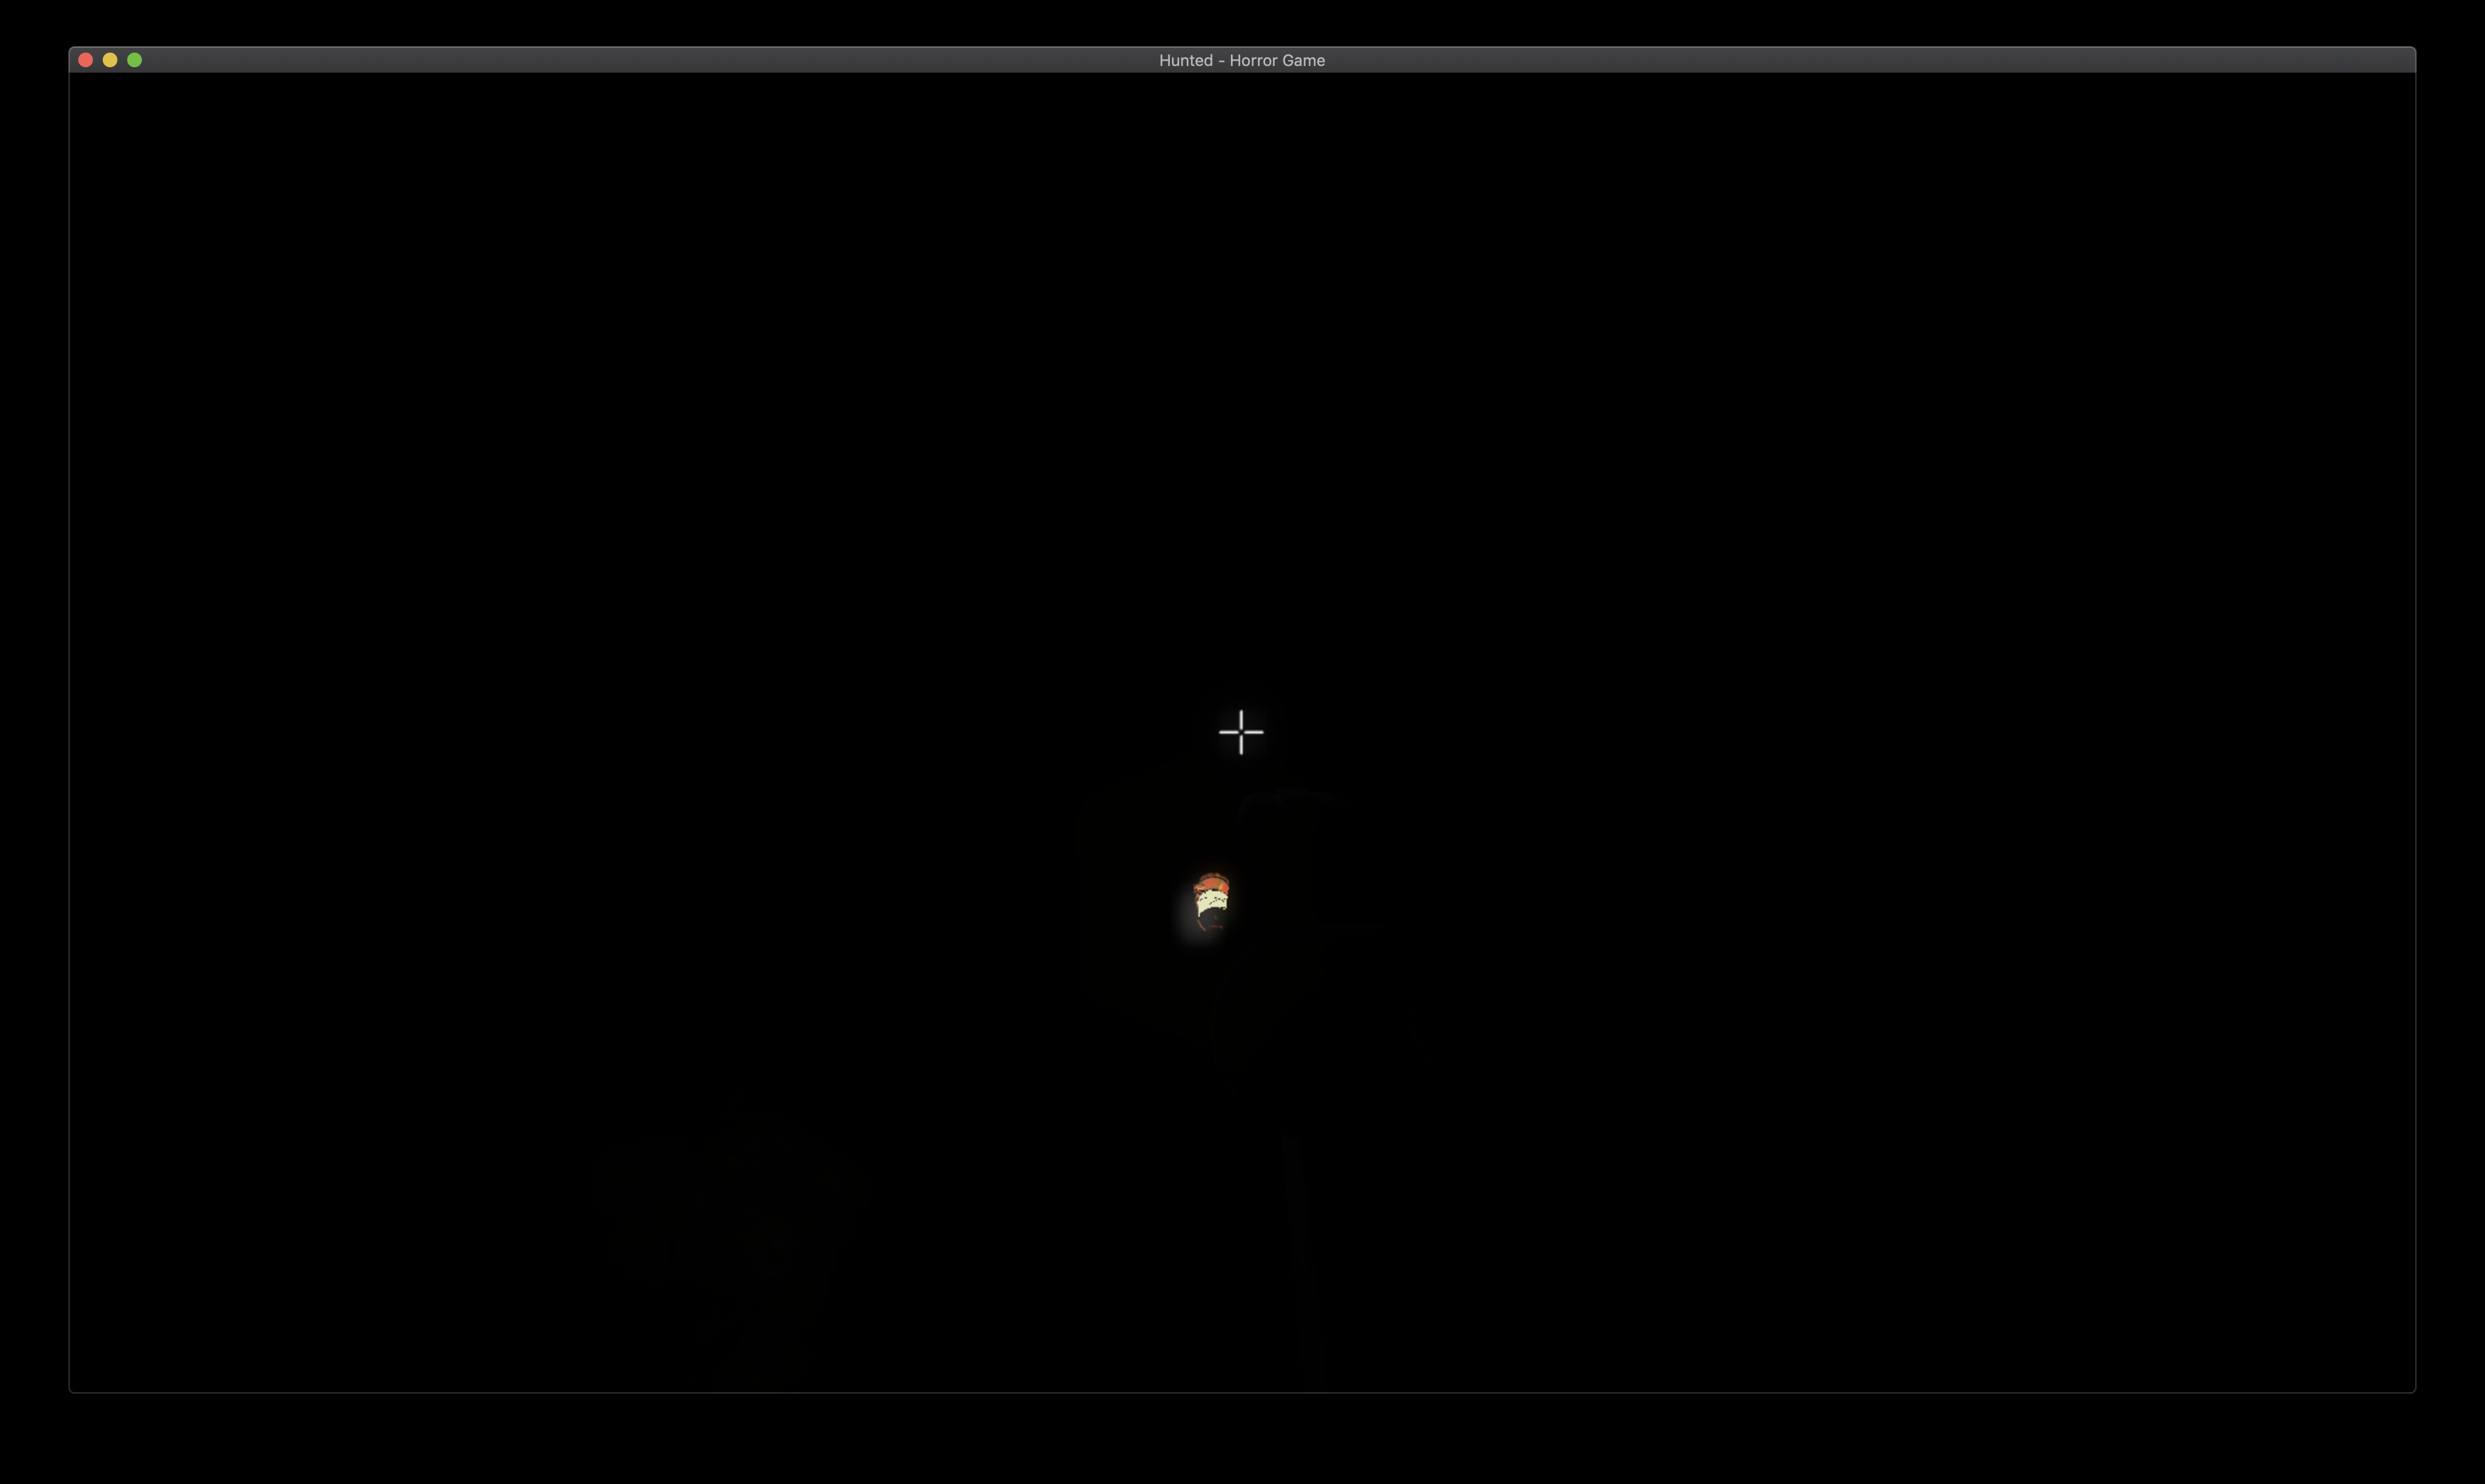Click the crosshair reticle at screen center
Screen dimensions: 2485x1484
(x=1241, y=732)
